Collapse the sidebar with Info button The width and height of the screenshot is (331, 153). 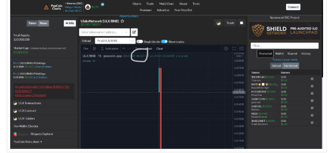click(70, 23)
